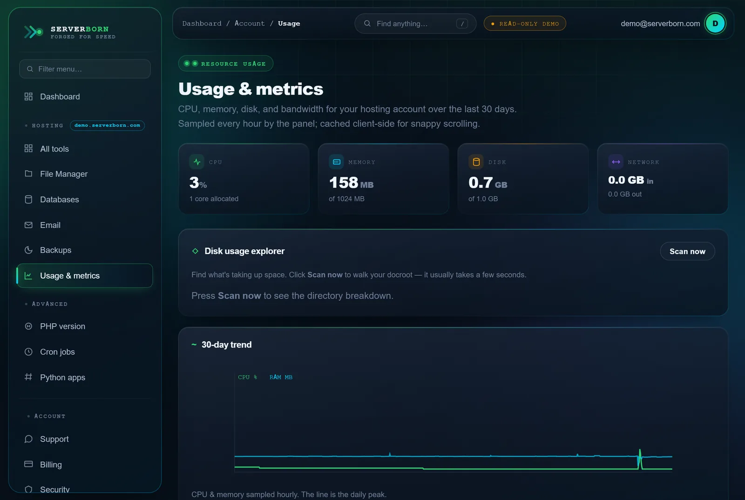Image resolution: width=745 pixels, height=500 pixels.
Task: Click the search magnifier in Find anything
Action: click(x=367, y=23)
